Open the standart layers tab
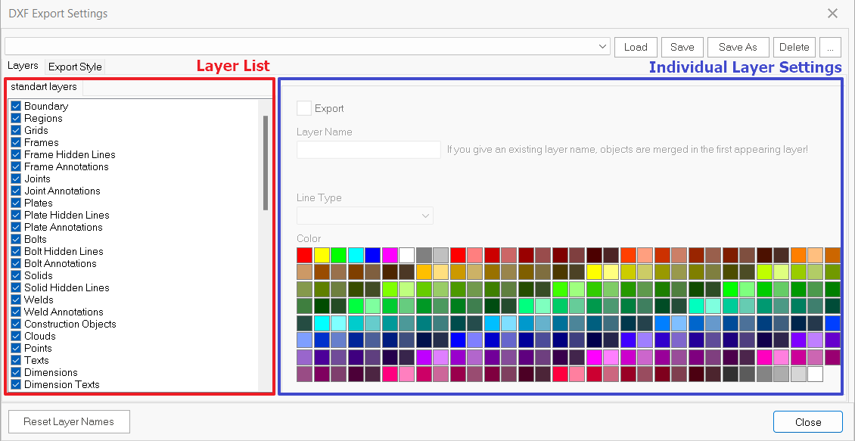Image resolution: width=855 pixels, height=441 pixels. (44, 87)
